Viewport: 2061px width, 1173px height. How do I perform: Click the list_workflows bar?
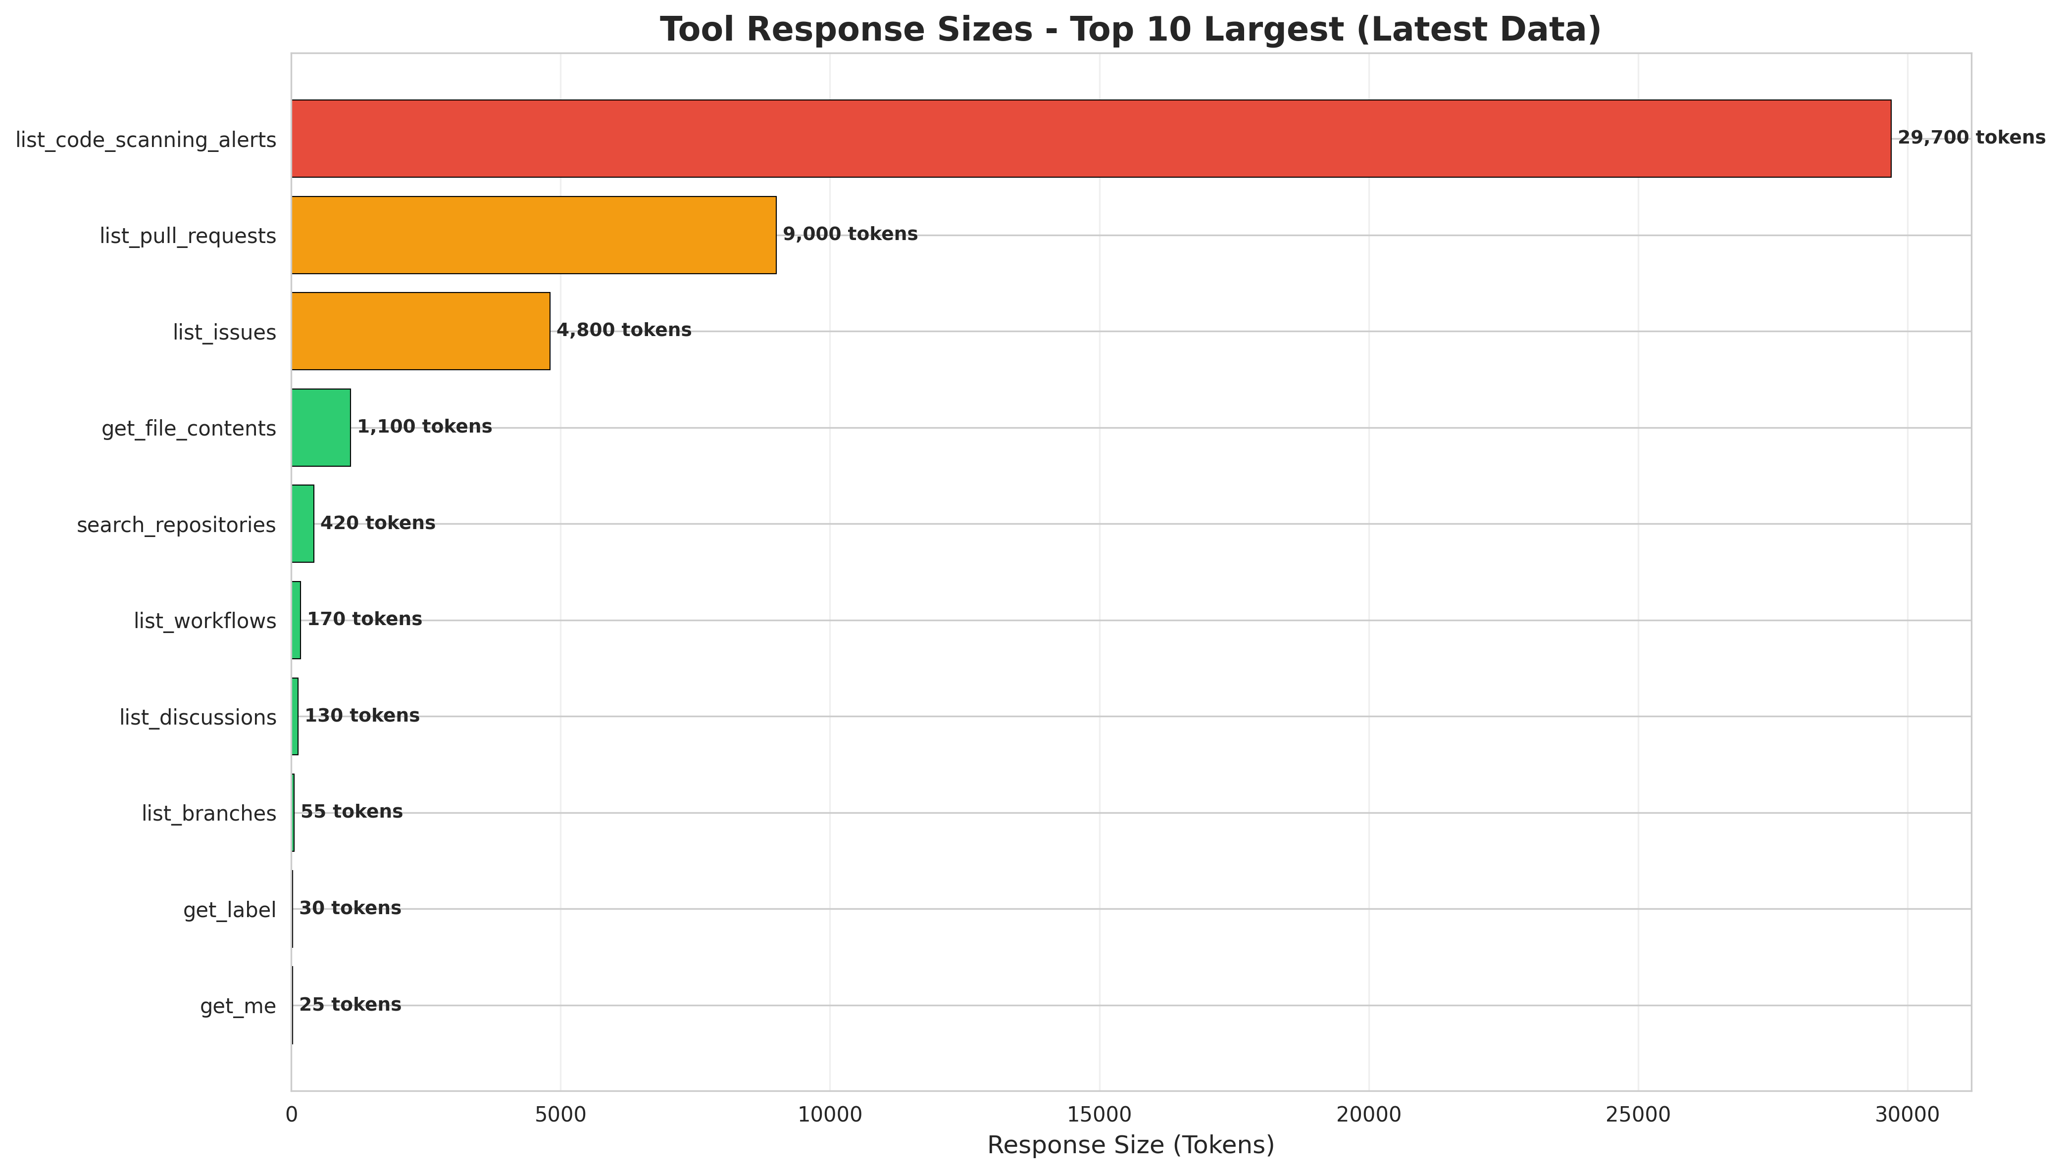297,620
